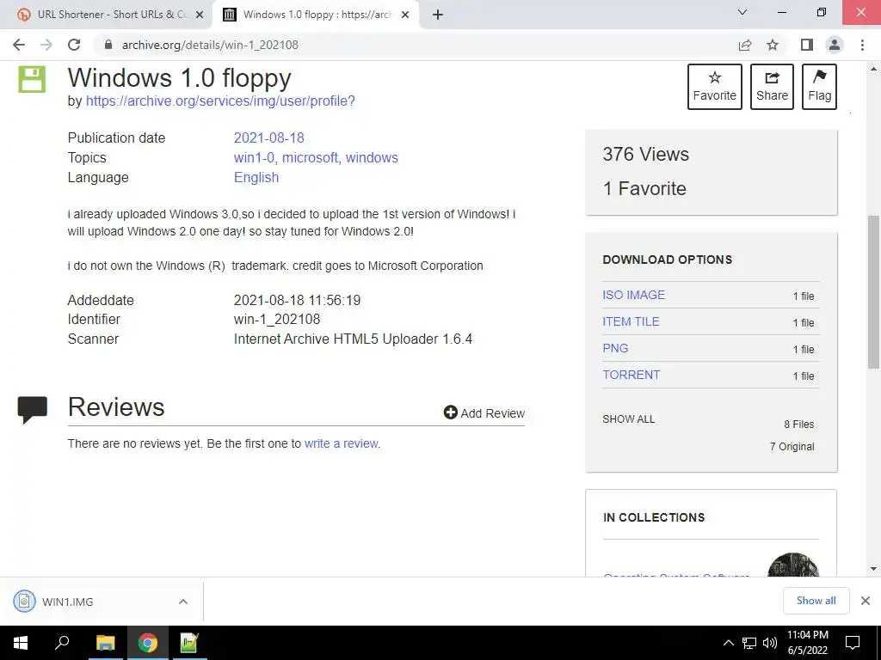Open the taskbar clock showing 11:04 PM
This screenshot has height=660, width=881.
point(807,643)
